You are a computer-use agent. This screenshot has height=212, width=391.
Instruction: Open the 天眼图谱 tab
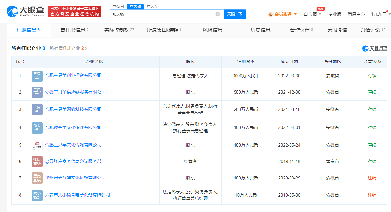[x=337, y=30]
